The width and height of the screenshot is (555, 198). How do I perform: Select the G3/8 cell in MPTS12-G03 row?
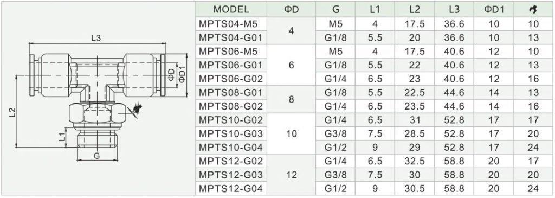coord(335,175)
